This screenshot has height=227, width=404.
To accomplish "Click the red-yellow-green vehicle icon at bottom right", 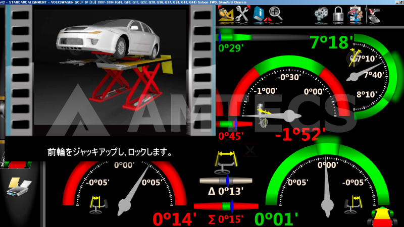I will (x=382, y=217).
